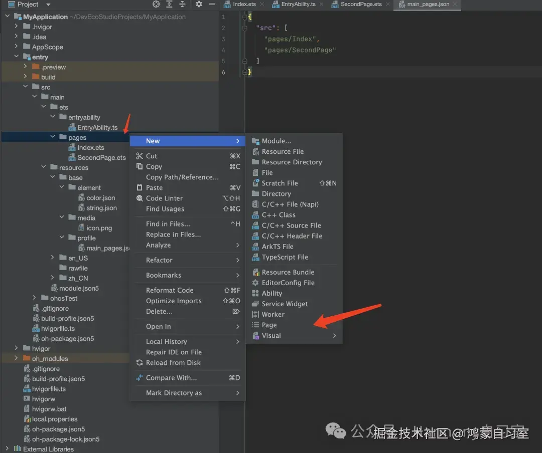
Task: Expand External Libraries node
Action: pos(7,448)
